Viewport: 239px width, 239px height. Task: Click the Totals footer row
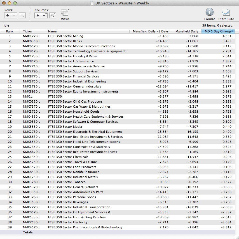tap(28, 232)
